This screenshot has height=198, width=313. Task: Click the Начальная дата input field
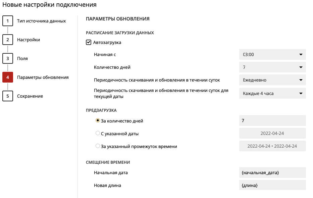(x=272, y=172)
